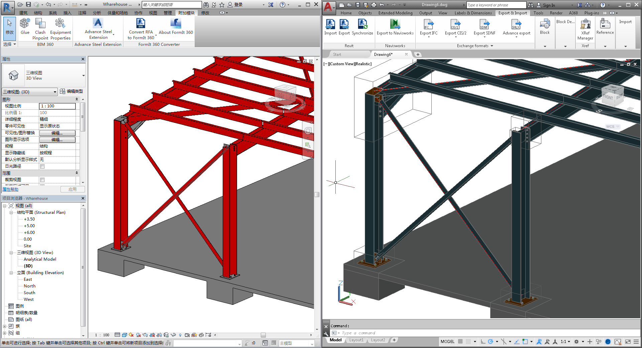Enable the 裁剪视图 crop view checkbox
Image resolution: width=642 pixels, height=348 pixels.
click(x=42, y=180)
